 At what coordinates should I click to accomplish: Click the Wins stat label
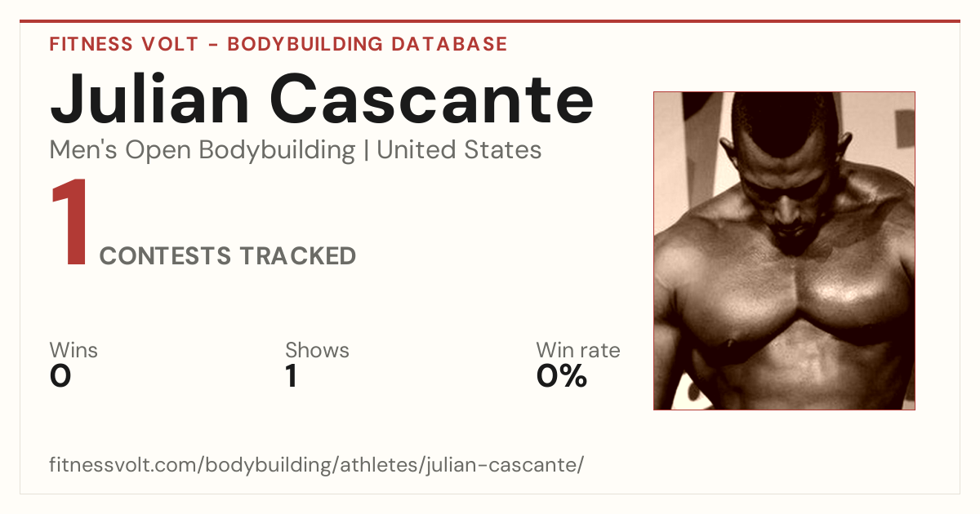pyautogui.click(x=73, y=351)
